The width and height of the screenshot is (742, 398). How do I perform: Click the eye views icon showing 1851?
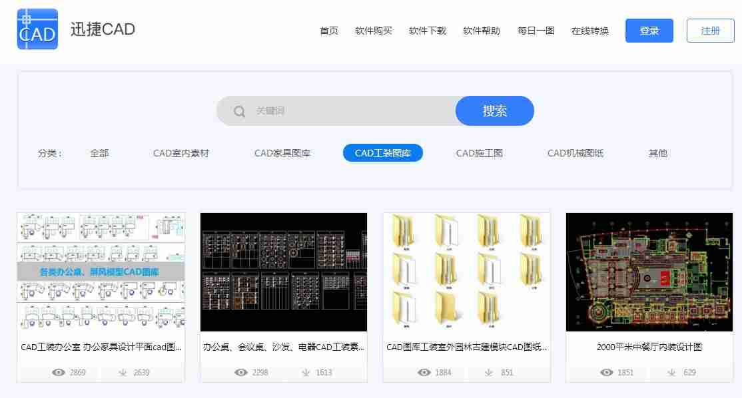(x=607, y=373)
